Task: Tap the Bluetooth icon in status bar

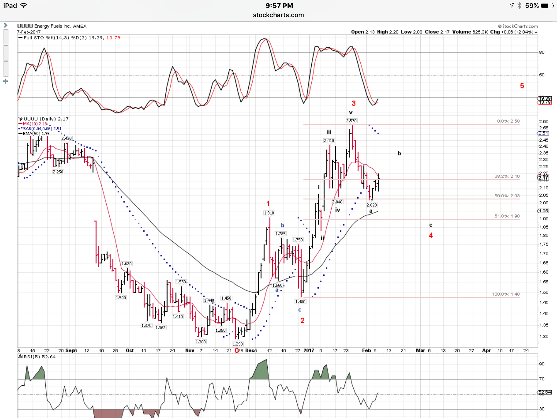Action: [519, 5]
